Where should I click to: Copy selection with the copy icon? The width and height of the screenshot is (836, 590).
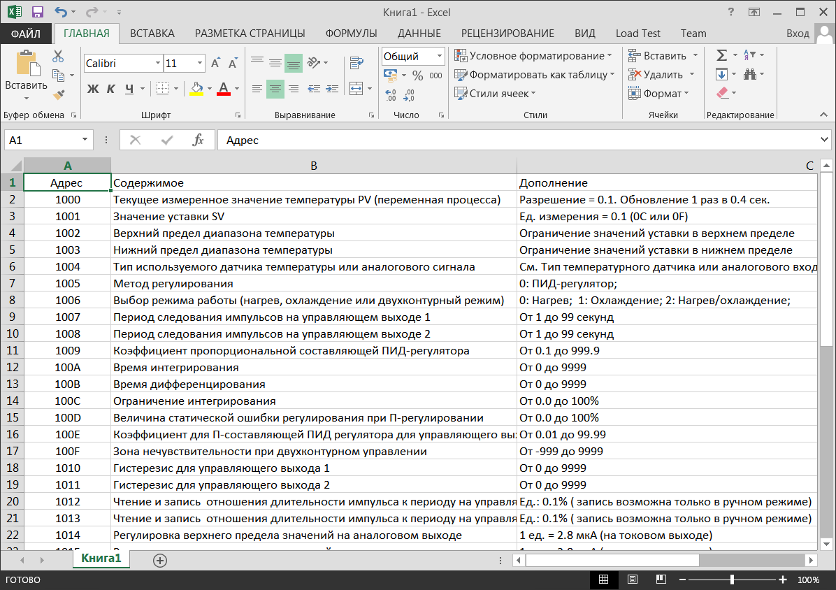point(58,75)
